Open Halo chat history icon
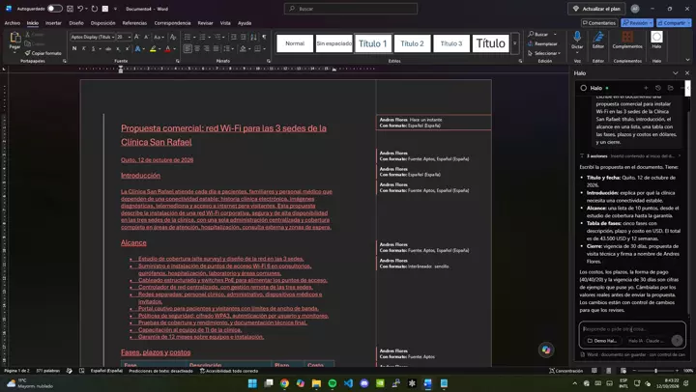 click(x=658, y=88)
